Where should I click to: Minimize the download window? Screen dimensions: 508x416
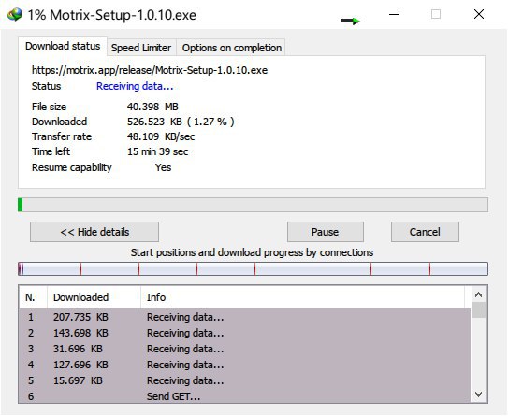(x=394, y=14)
